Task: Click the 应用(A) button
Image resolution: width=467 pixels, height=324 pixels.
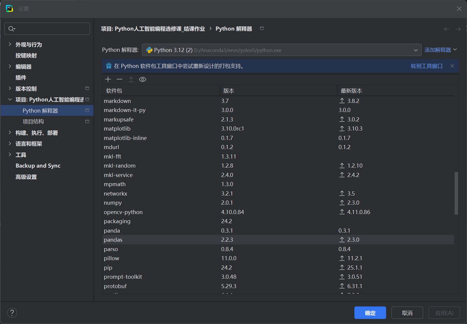Action: tap(444, 313)
